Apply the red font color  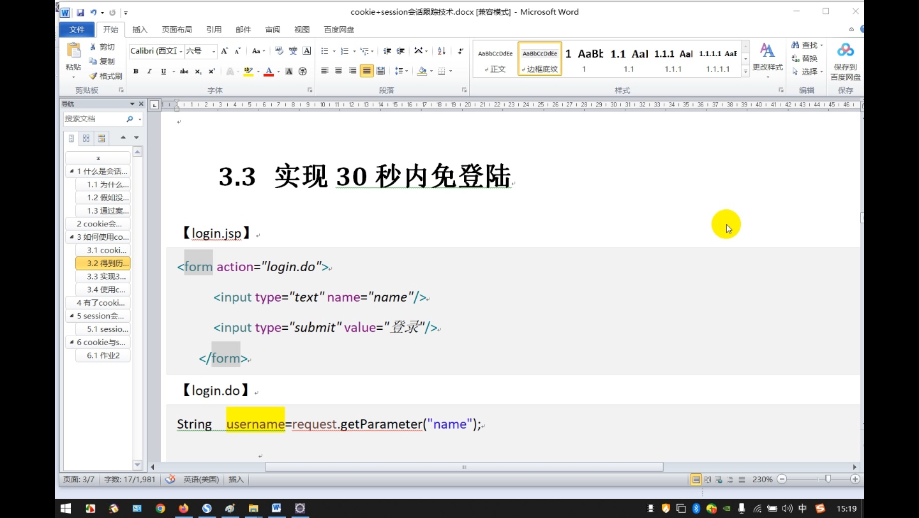[x=269, y=71]
